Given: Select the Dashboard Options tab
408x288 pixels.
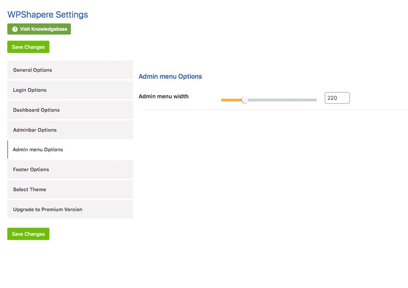Looking at the screenshot, I should tap(70, 110).
